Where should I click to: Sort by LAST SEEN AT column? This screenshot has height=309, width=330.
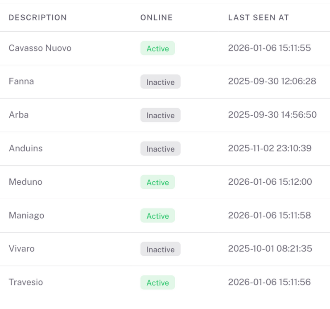click(258, 18)
